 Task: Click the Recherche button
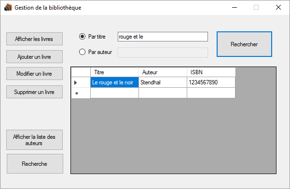[35, 164]
